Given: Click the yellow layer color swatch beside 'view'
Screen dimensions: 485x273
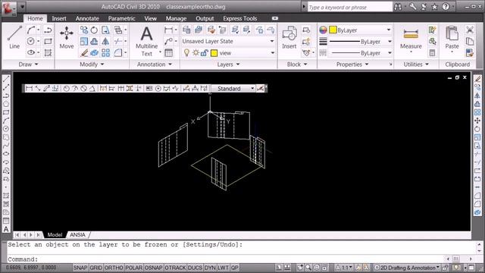Looking at the screenshot, I should pyautogui.click(x=214, y=53).
